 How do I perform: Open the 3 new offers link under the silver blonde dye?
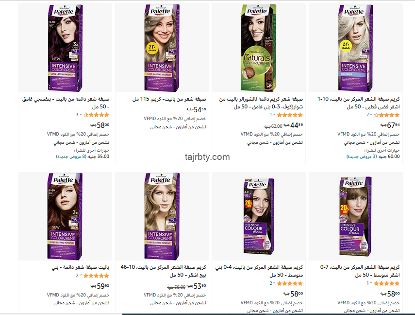[362, 157]
